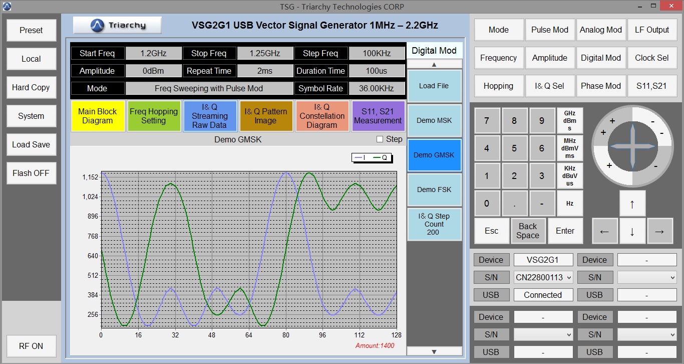The width and height of the screenshot is (684, 364).
Task: Click the S11,S21 function button
Action: (652, 86)
